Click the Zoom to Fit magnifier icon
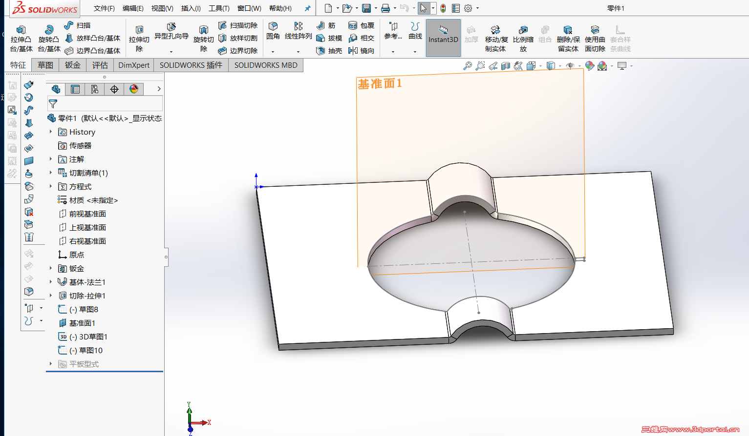749x436 pixels. click(x=468, y=66)
